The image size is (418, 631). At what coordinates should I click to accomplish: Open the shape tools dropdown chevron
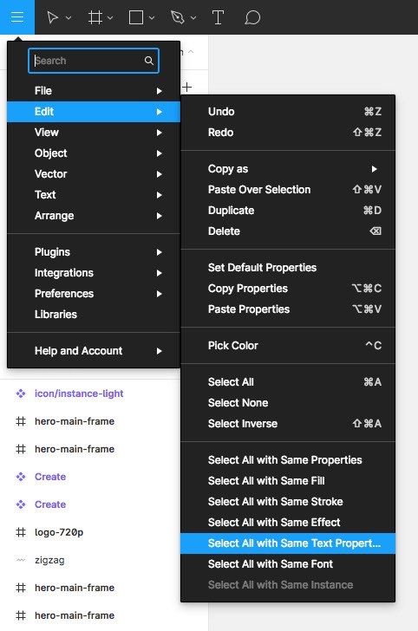coord(152,17)
